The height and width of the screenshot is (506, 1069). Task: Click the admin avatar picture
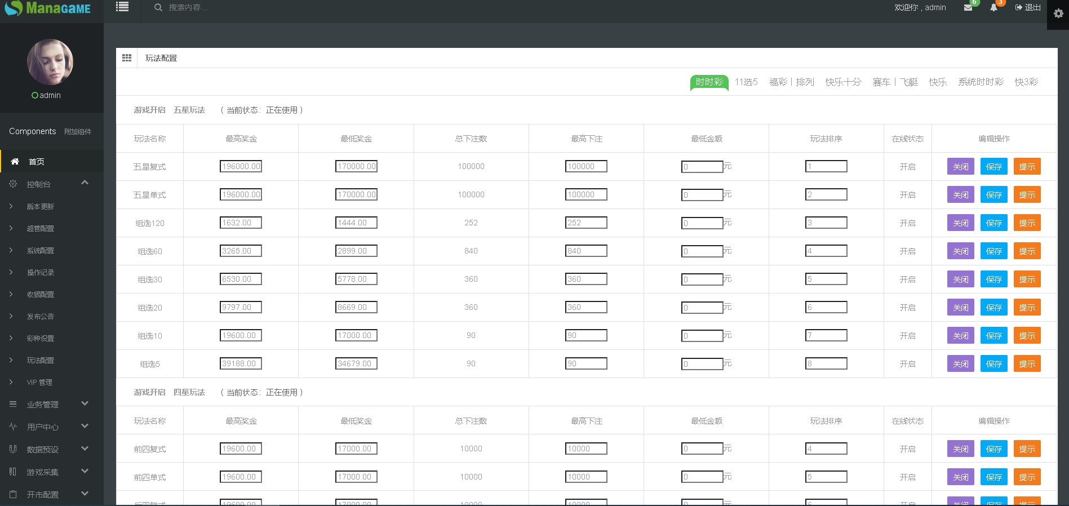(50, 62)
